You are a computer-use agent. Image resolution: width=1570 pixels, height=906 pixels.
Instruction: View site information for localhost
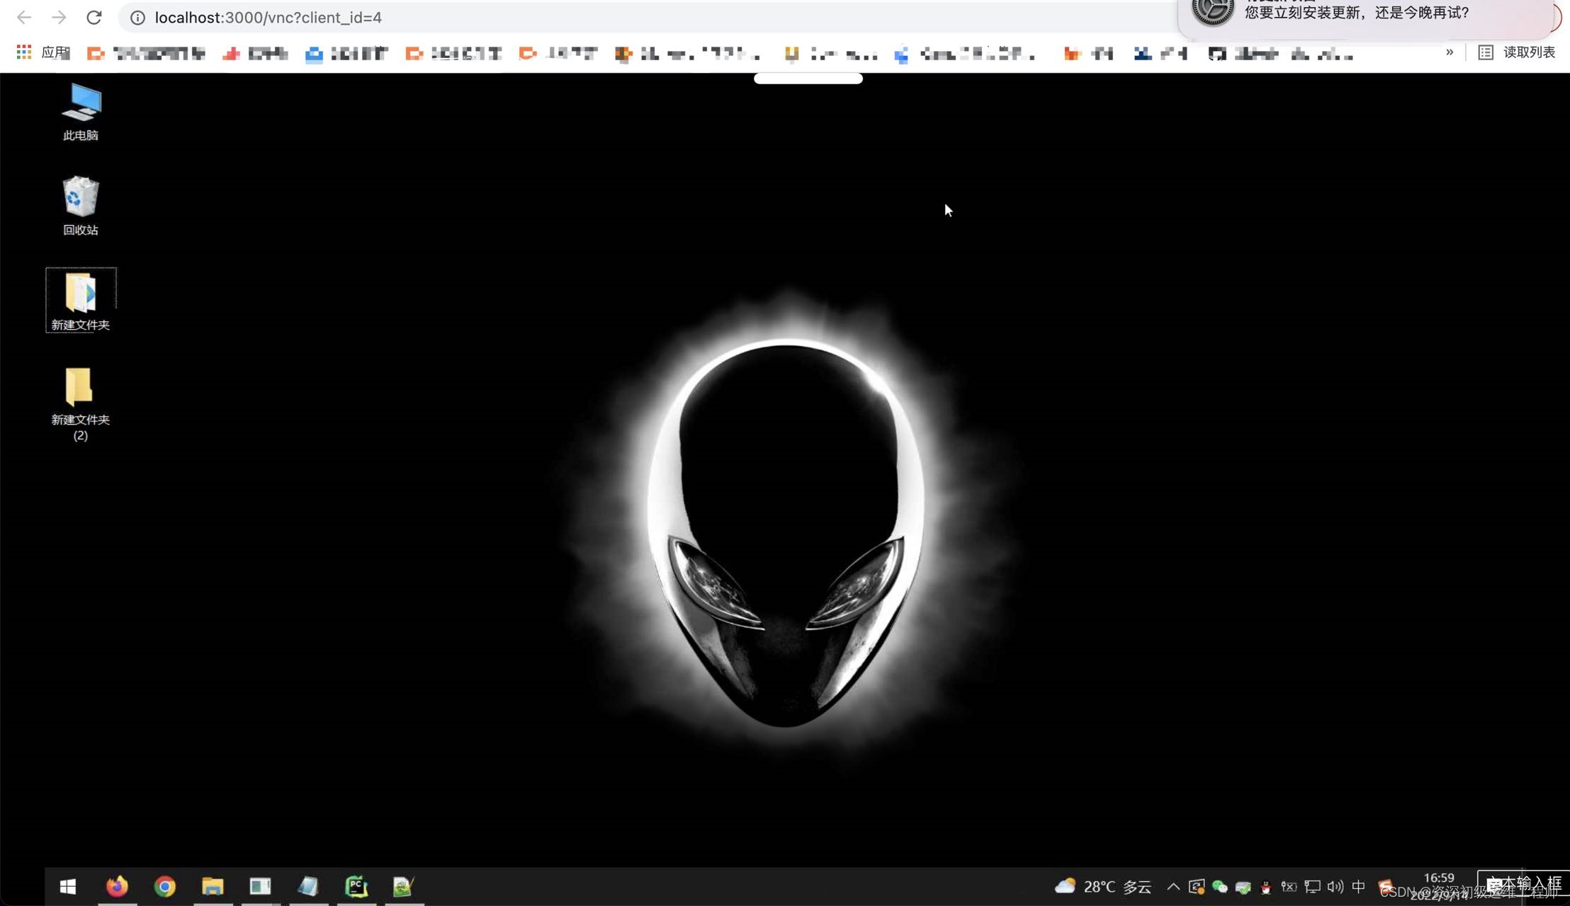pyautogui.click(x=137, y=18)
